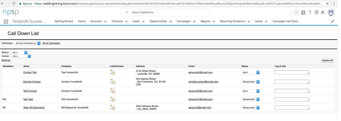Click the Log A Call field for Test Test
Image resolution: width=341 pixels, height=121 pixels.
click(x=292, y=99)
